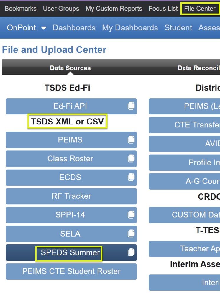Switch to the Data Sources tab
The height and width of the screenshot is (302, 220).
[70, 68]
